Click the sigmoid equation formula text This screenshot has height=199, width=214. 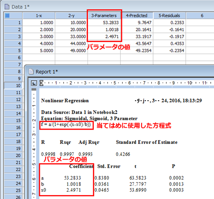[x=66, y=124]
